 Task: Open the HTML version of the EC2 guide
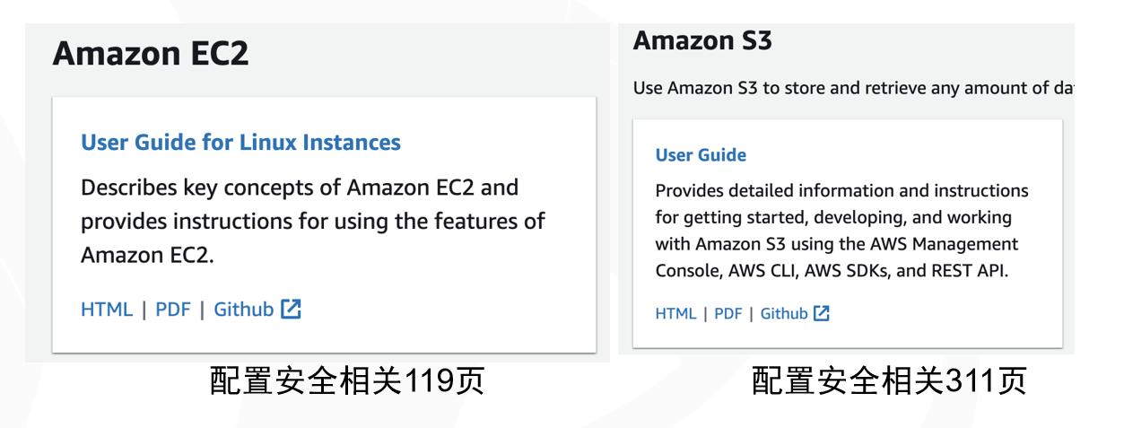(x=107, y=310)
